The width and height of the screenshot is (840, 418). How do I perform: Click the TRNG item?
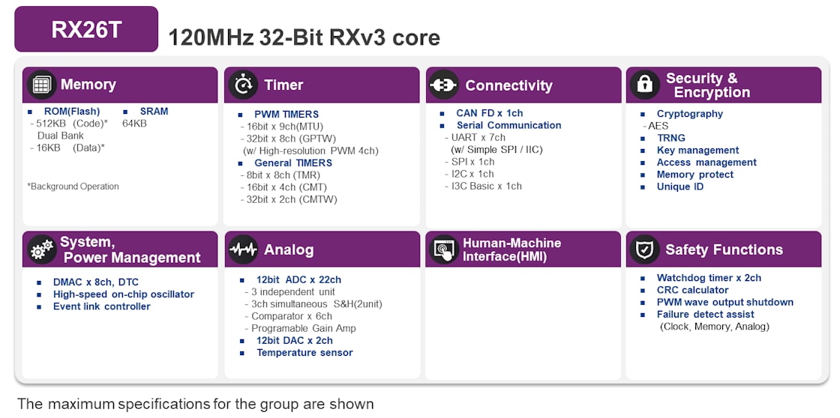[x=671, y=138]
